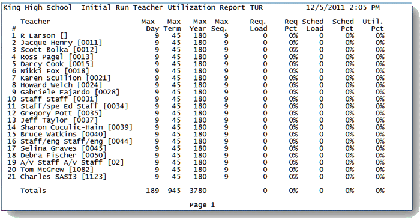
Task: Click Debra Fischer [0050] name
Action: 64,155
